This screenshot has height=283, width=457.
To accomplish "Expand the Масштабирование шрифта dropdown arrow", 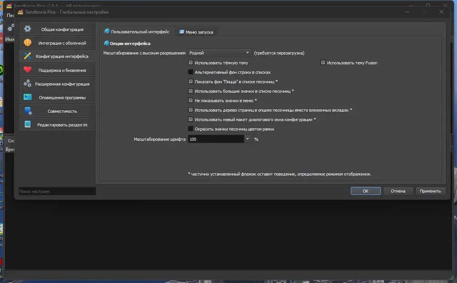I will tap(247, 139).
